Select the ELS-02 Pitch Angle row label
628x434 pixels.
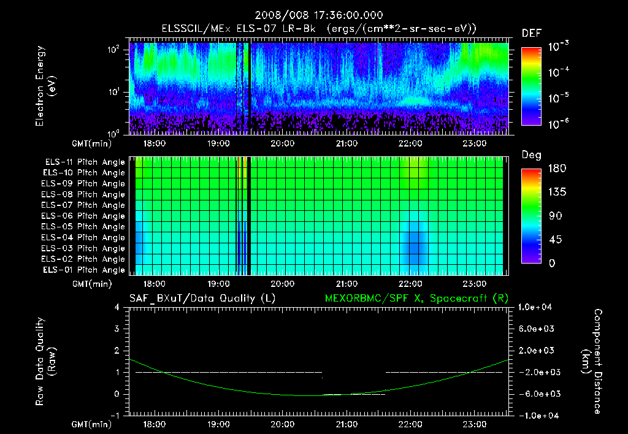83,259
